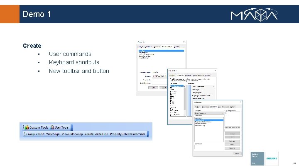The image size is (299, 168).
Task: Run the GroupExpand user command
Action: coord(35,134)
